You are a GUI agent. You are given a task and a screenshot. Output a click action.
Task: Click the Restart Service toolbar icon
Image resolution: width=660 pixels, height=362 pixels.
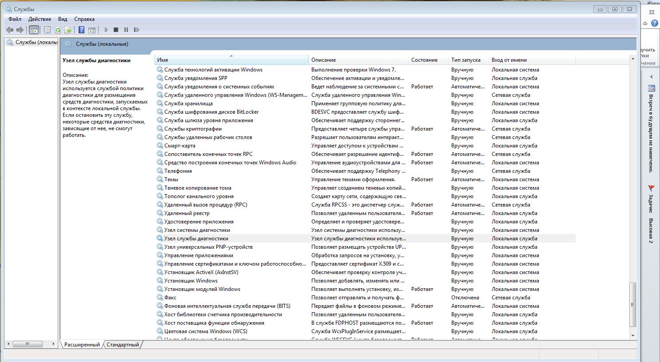(x=136, y=30)
